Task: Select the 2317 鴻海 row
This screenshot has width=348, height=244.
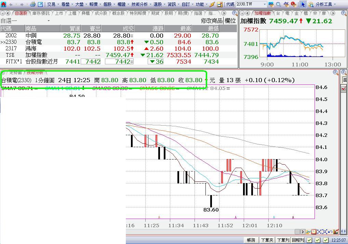Action: click(x=118, y=49)
